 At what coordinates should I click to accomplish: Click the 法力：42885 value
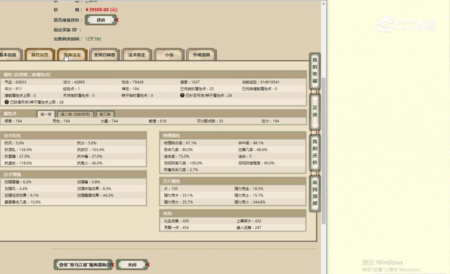coord(74,82)
